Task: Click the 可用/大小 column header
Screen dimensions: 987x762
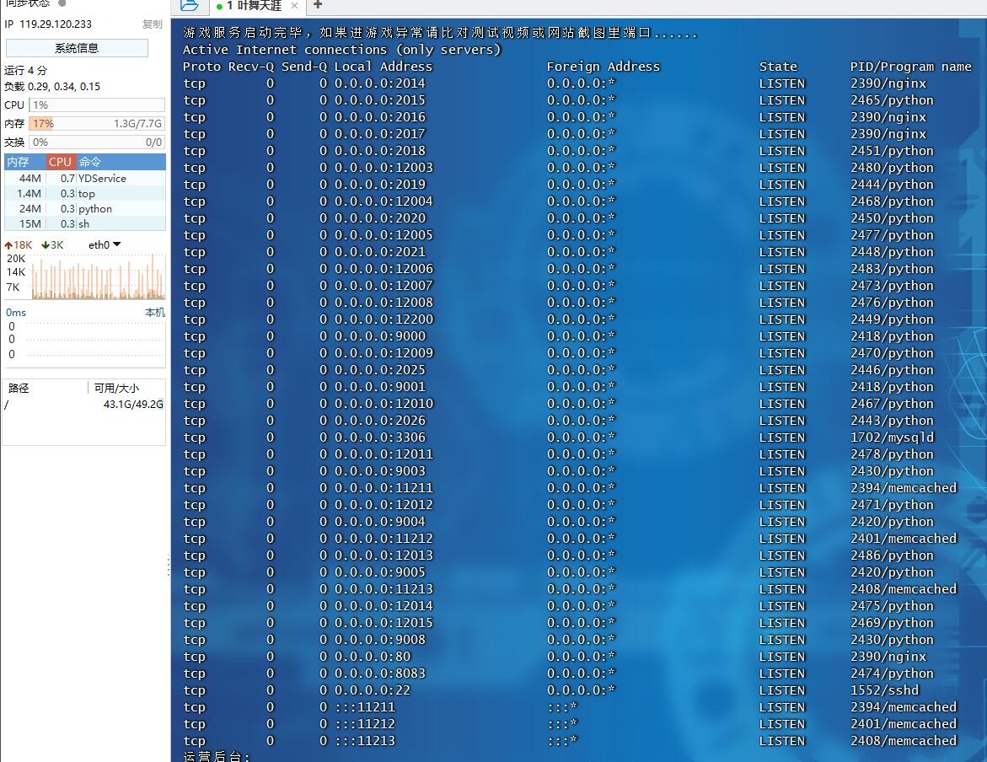Action: pos(116,388)
